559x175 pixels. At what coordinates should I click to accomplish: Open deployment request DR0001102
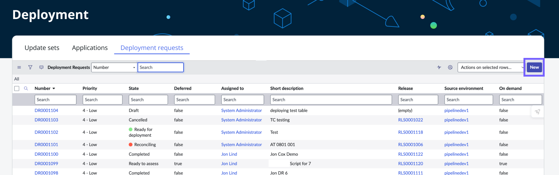tap(46, 132)
